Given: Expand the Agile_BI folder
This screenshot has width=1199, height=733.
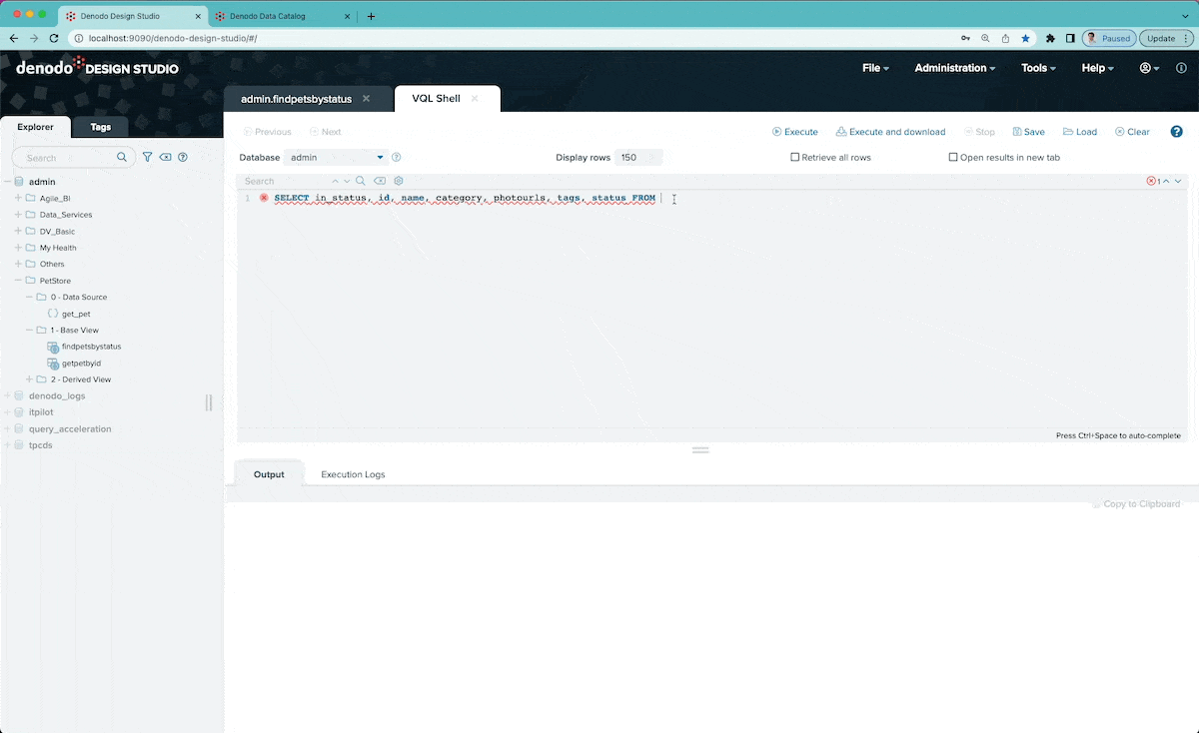Looking at the screenshot, I should click(18, 198).
